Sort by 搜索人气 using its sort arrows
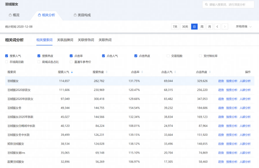The height and width of the screenshot is (168, 259). [x=72, y=72]
